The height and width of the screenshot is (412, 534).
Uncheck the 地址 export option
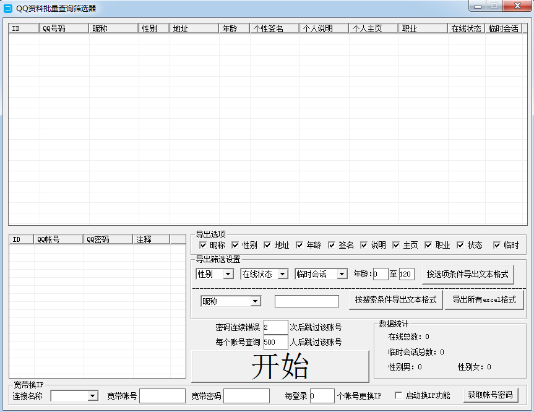(x=267, y=245)
